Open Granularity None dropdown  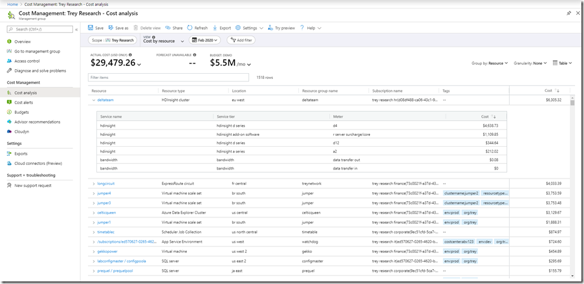pyautogui.click(x=530, y=63)
